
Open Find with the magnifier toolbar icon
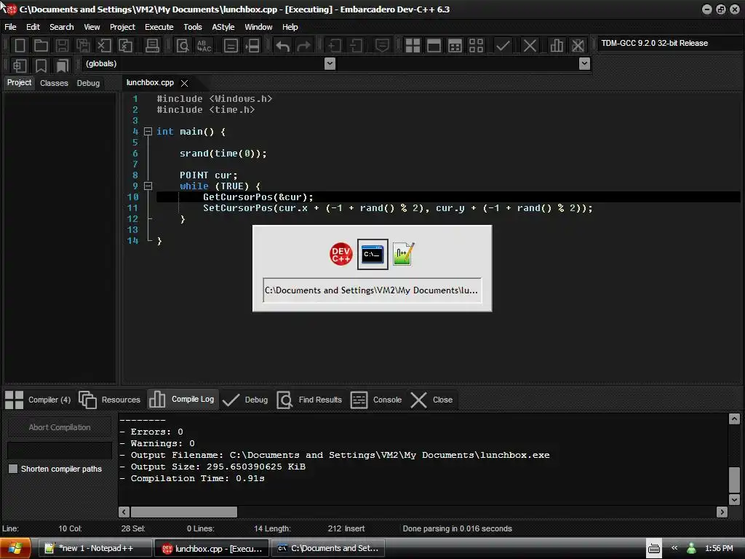[183, 46]
